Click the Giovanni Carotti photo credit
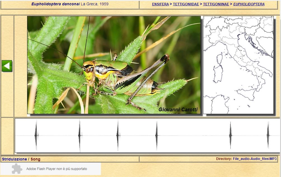Image resolution: width=281 pixels, height=177 pixels. point(178,110)
